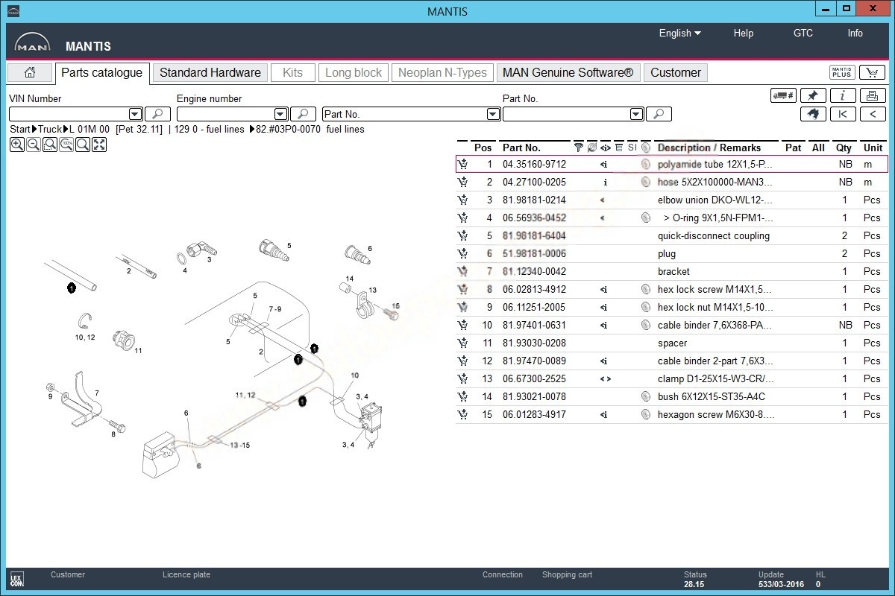This screenshot has width=895, height=596.
Task: Zoom in on the parts diagram
Action: coord(16,145)
